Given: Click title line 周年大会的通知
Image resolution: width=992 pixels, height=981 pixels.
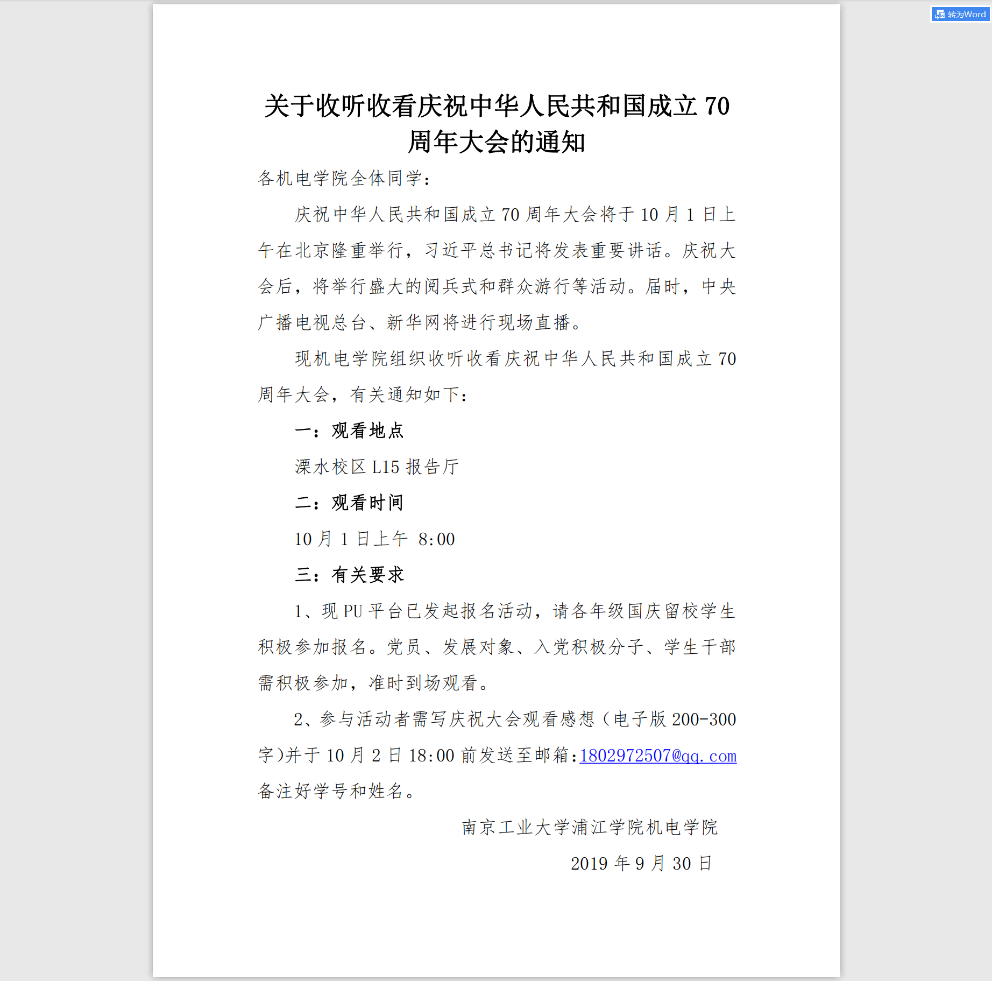Looking at the screenshot, I should [x=497, y=142].
